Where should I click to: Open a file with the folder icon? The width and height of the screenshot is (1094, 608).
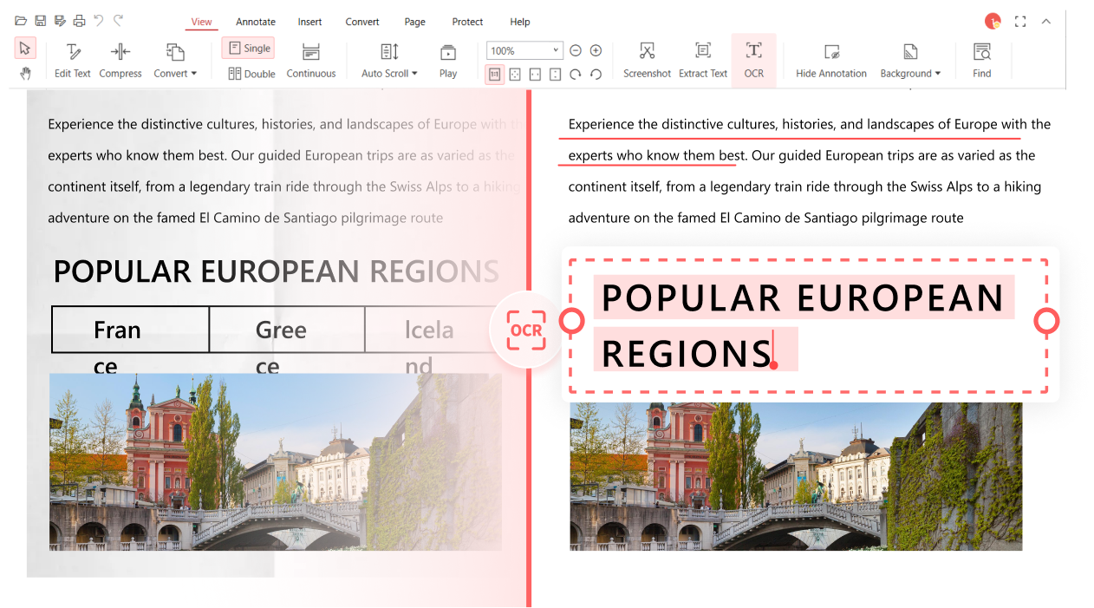click(x=21, y=21)
